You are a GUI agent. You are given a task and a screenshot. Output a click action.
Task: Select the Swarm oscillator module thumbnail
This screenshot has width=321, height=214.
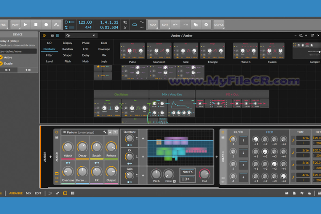[272, 51]
